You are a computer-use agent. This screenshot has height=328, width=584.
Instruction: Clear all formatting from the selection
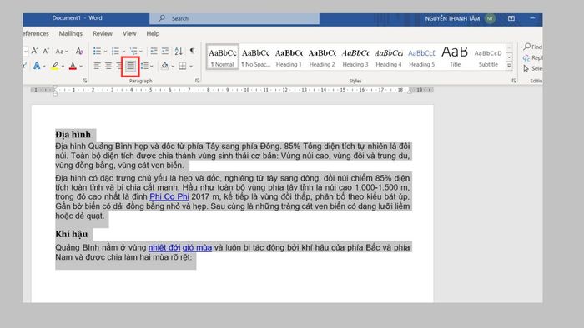pos(79,51)
